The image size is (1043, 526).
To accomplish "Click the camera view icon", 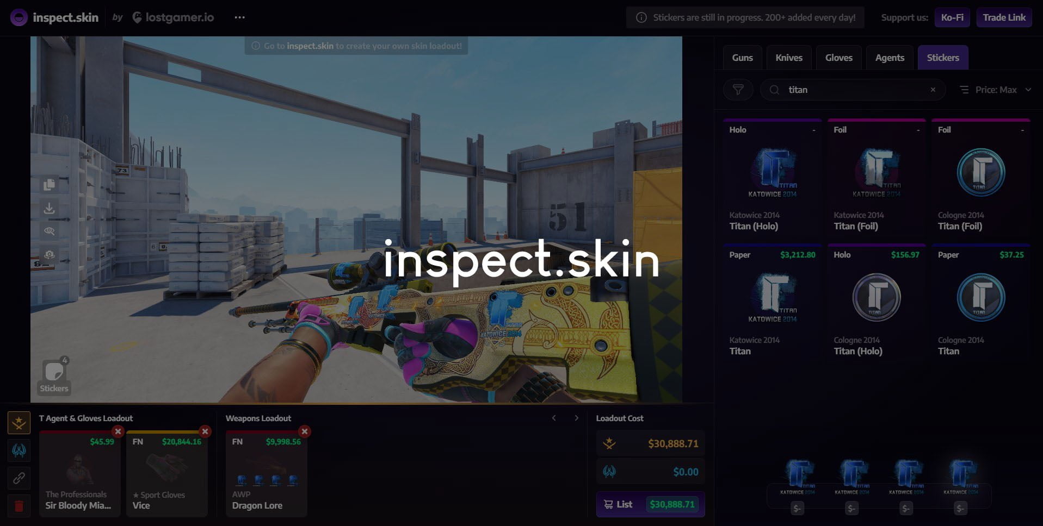I will 49,254.
